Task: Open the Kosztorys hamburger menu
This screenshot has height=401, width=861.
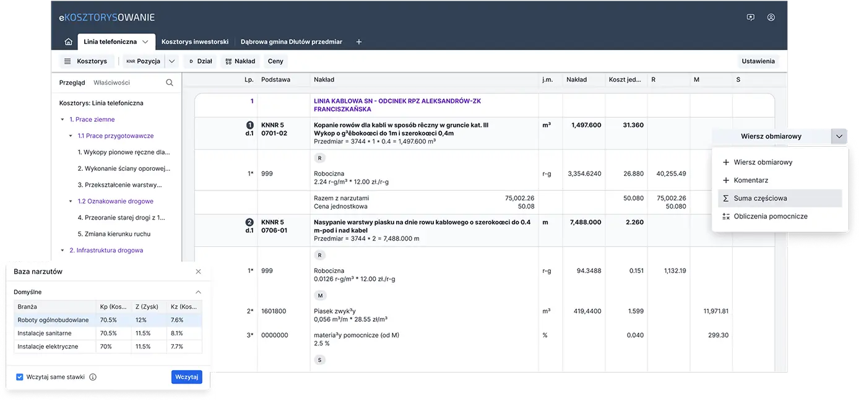Action: click(x=86, y=61)
